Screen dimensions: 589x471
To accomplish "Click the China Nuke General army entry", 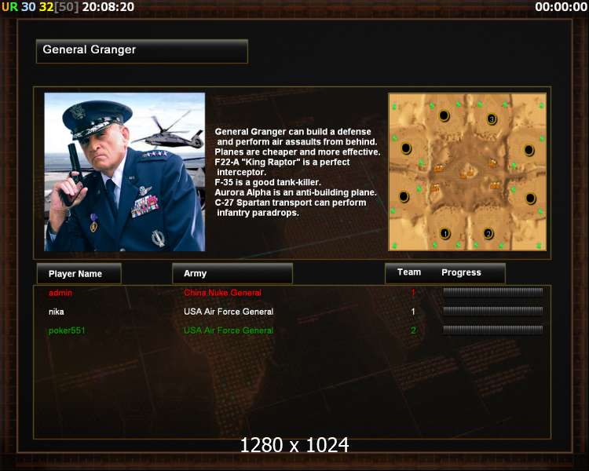I will point(222,293).
